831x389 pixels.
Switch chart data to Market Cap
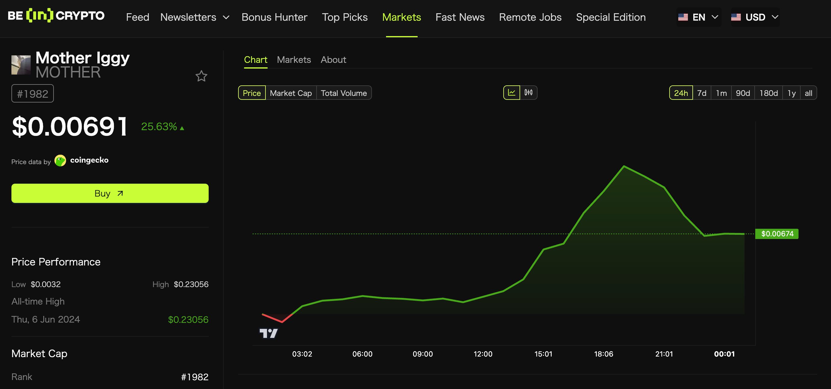291,93
